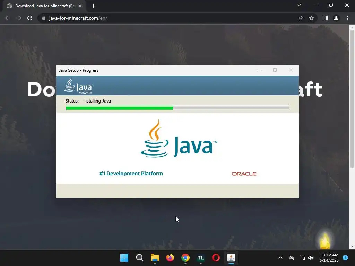Open the Chrome profile menu

[x=336, y=18]
